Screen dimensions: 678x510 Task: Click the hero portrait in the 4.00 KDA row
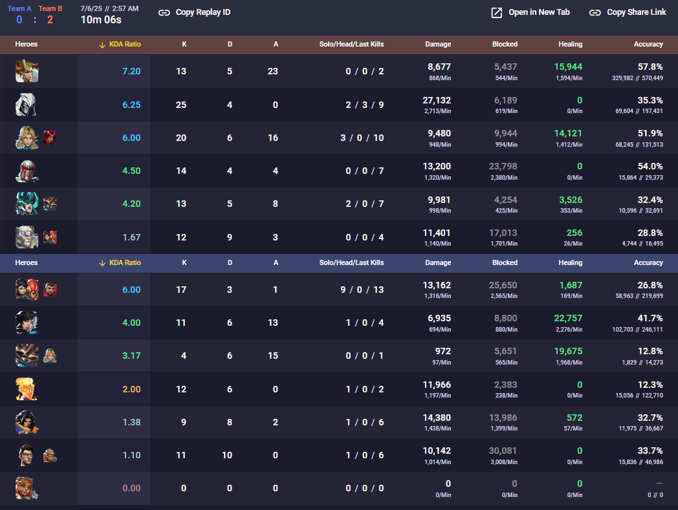point(27,323)
